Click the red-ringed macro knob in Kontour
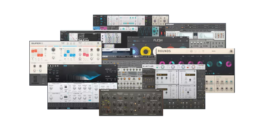The height and width of the screenshot is (133, 264). (x=193, y=67)
